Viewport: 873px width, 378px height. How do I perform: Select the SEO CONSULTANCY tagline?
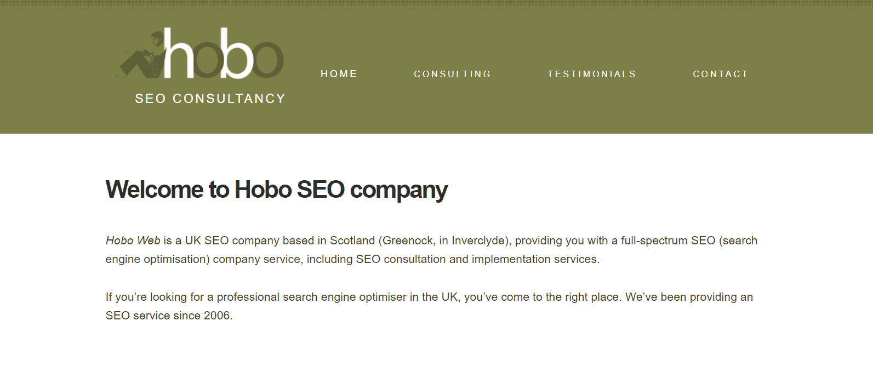point(210,99)
